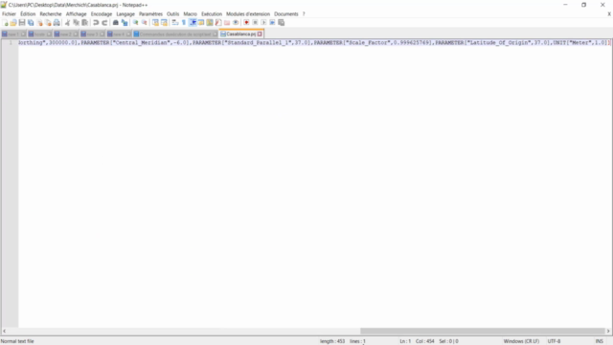Open Find with the binoculars icon

pos(116,23)
